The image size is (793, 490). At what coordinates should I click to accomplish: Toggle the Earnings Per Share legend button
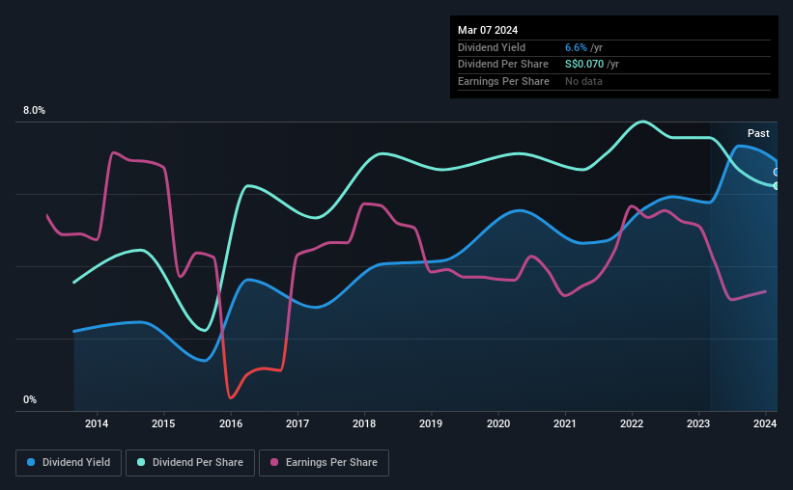tap(324, 463)
